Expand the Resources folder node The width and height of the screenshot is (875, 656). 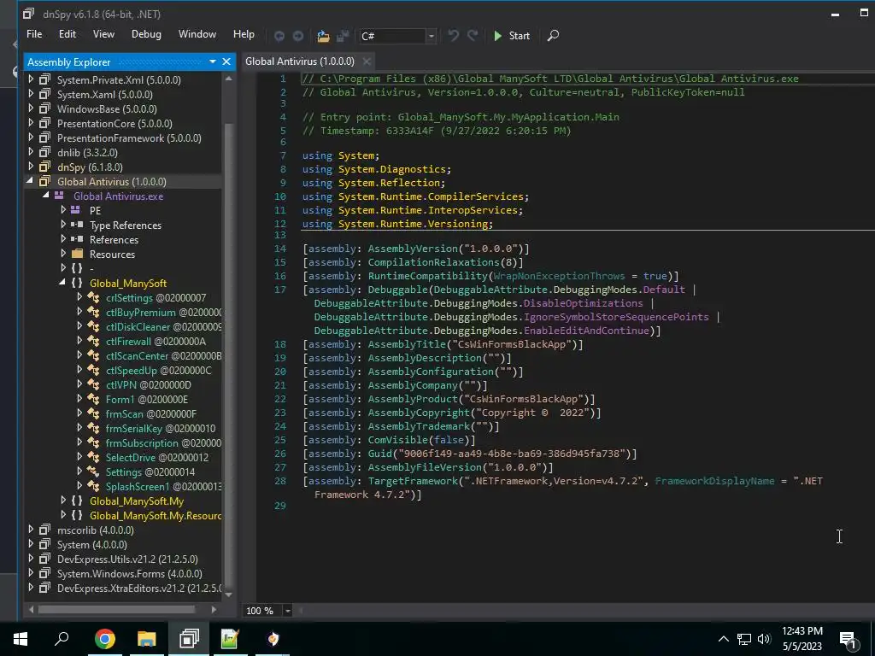point(63,254)
